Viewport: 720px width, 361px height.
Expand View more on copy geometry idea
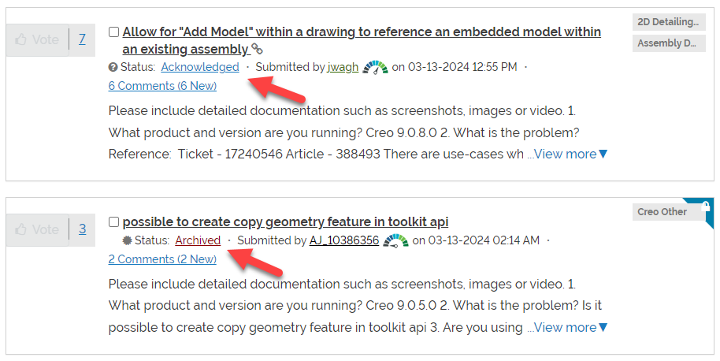coord(567,327)
